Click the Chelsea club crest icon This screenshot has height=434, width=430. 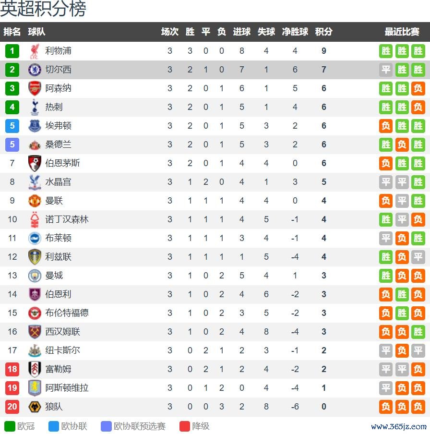click(35, 70)
